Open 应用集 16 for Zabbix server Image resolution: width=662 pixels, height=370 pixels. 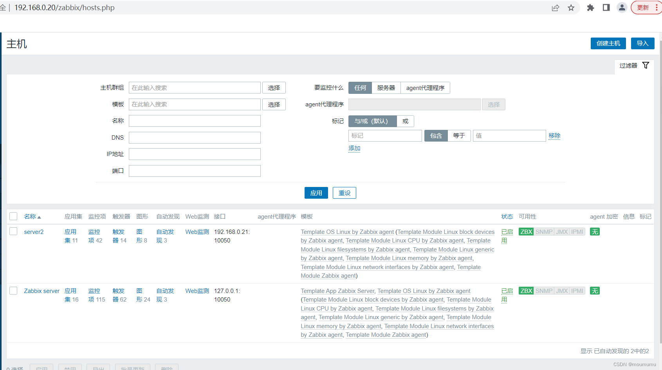point(71,295)
